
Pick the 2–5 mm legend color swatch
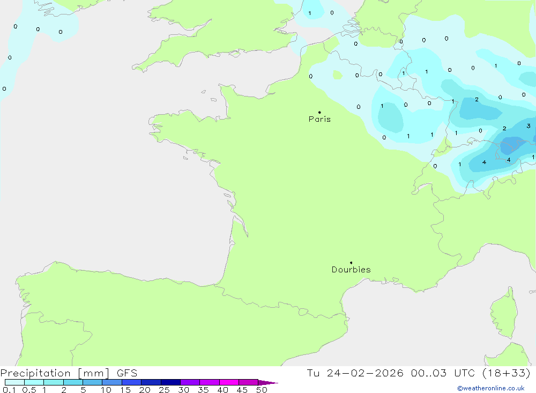[x=73, y=382]
